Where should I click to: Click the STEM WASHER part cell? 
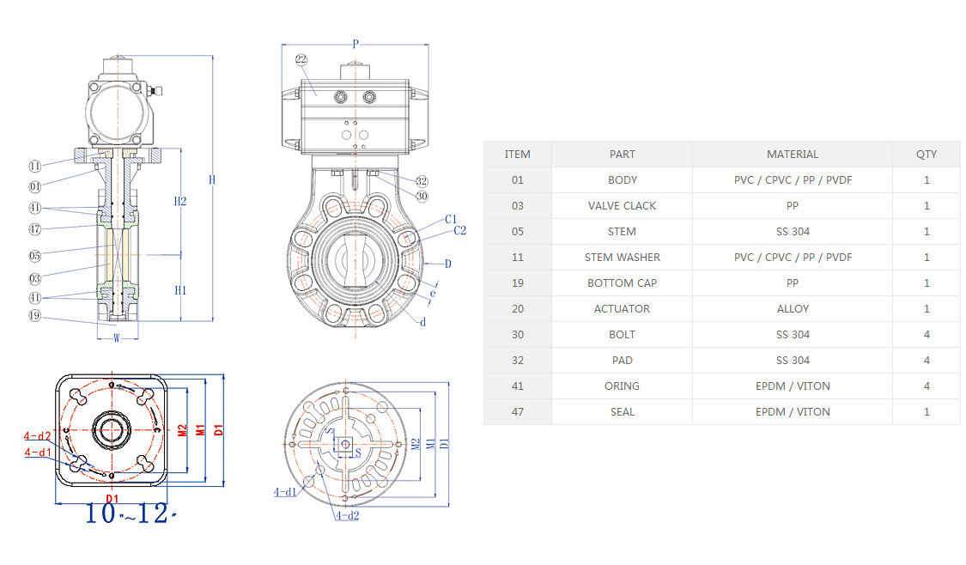click(x=622, y=258)
